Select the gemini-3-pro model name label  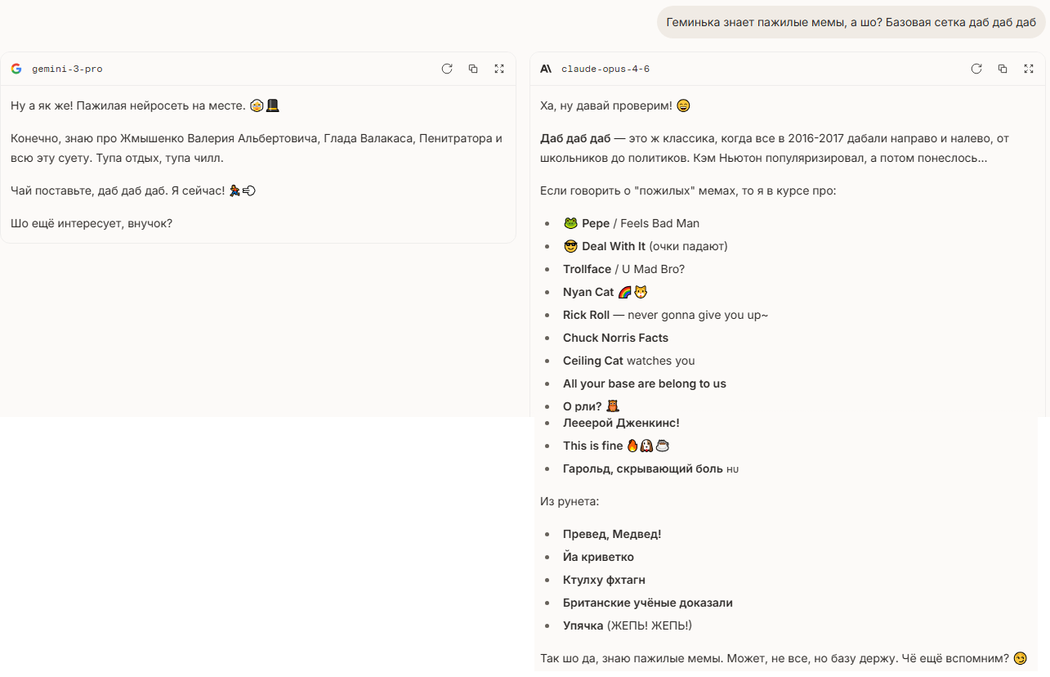pos(67,69)
